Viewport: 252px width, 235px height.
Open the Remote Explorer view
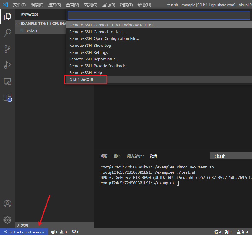pyautogui.click(x=7, y=81)
